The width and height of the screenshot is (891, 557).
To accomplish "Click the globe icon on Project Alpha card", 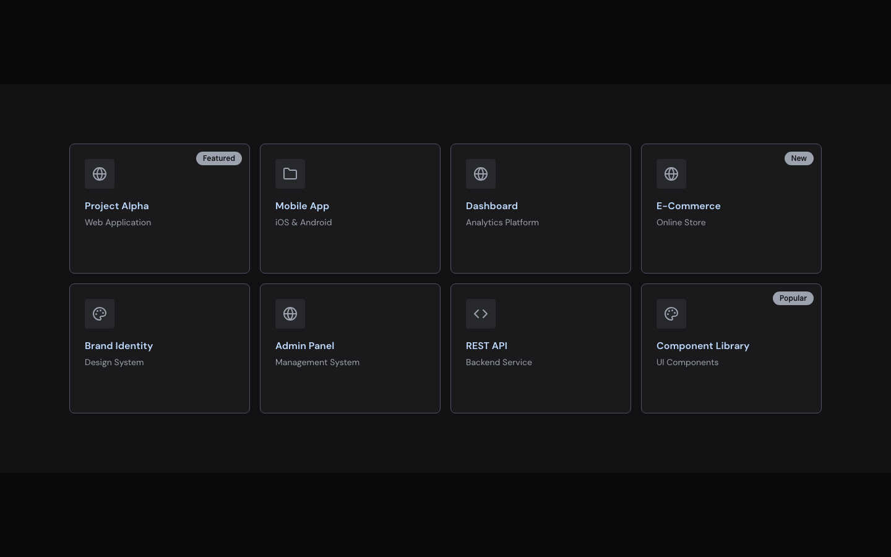I will point(100,174).
